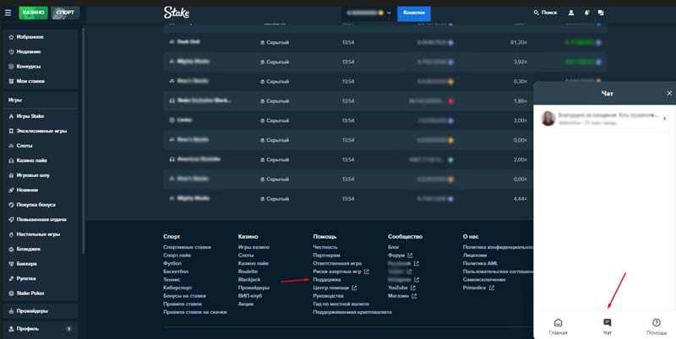The height and width of the screenshot is (339, 676).
Task: Click the blue Кошелек button
Action: click(414, 13)
